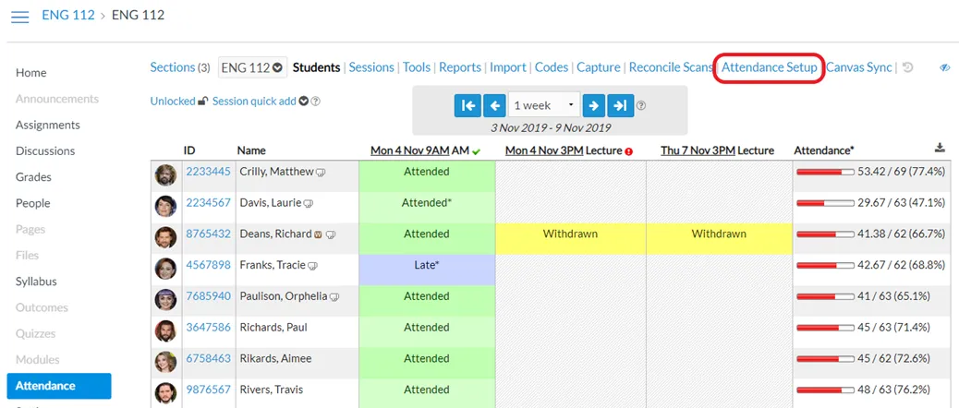Go to Syllabus in course navigation

[36, 282]
